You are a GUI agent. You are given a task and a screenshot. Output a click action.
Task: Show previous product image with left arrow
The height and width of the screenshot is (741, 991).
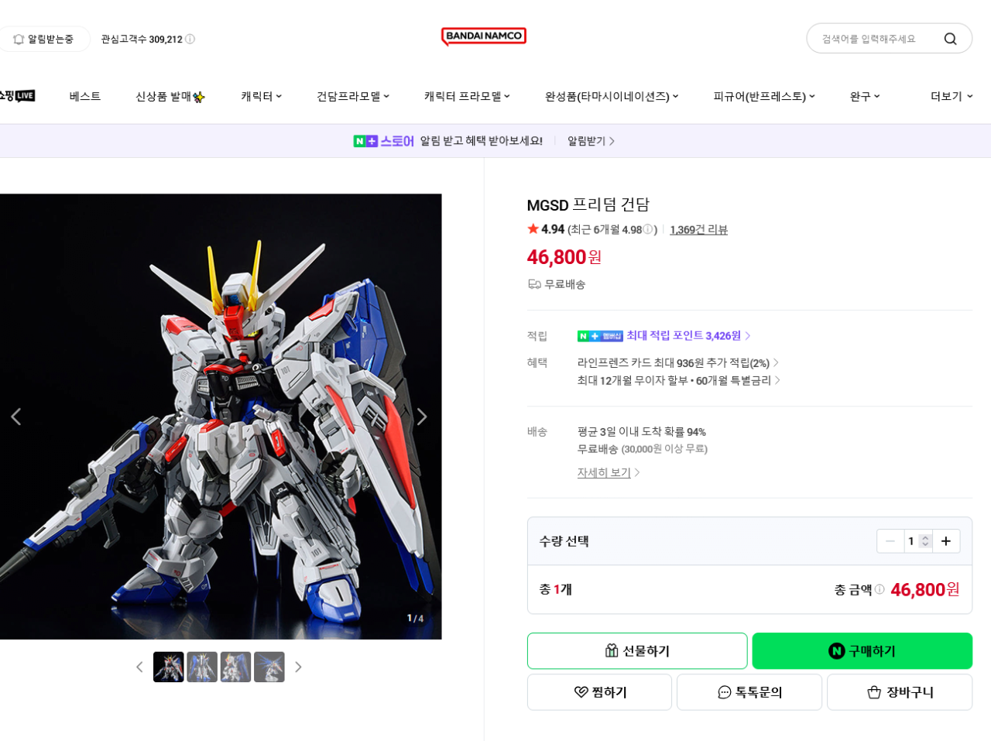15,417
